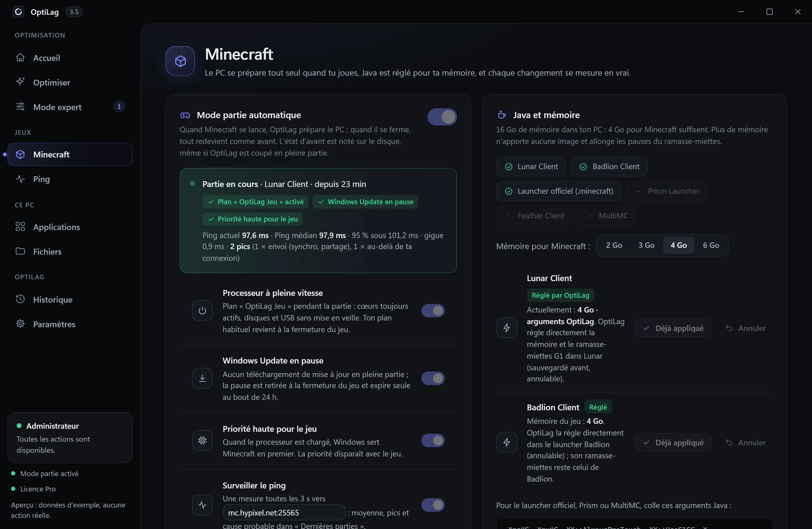This screenshot has height=529, width=812.
Task: Click the lightning icon in Badlion Client row
Action: click(507, 442)
